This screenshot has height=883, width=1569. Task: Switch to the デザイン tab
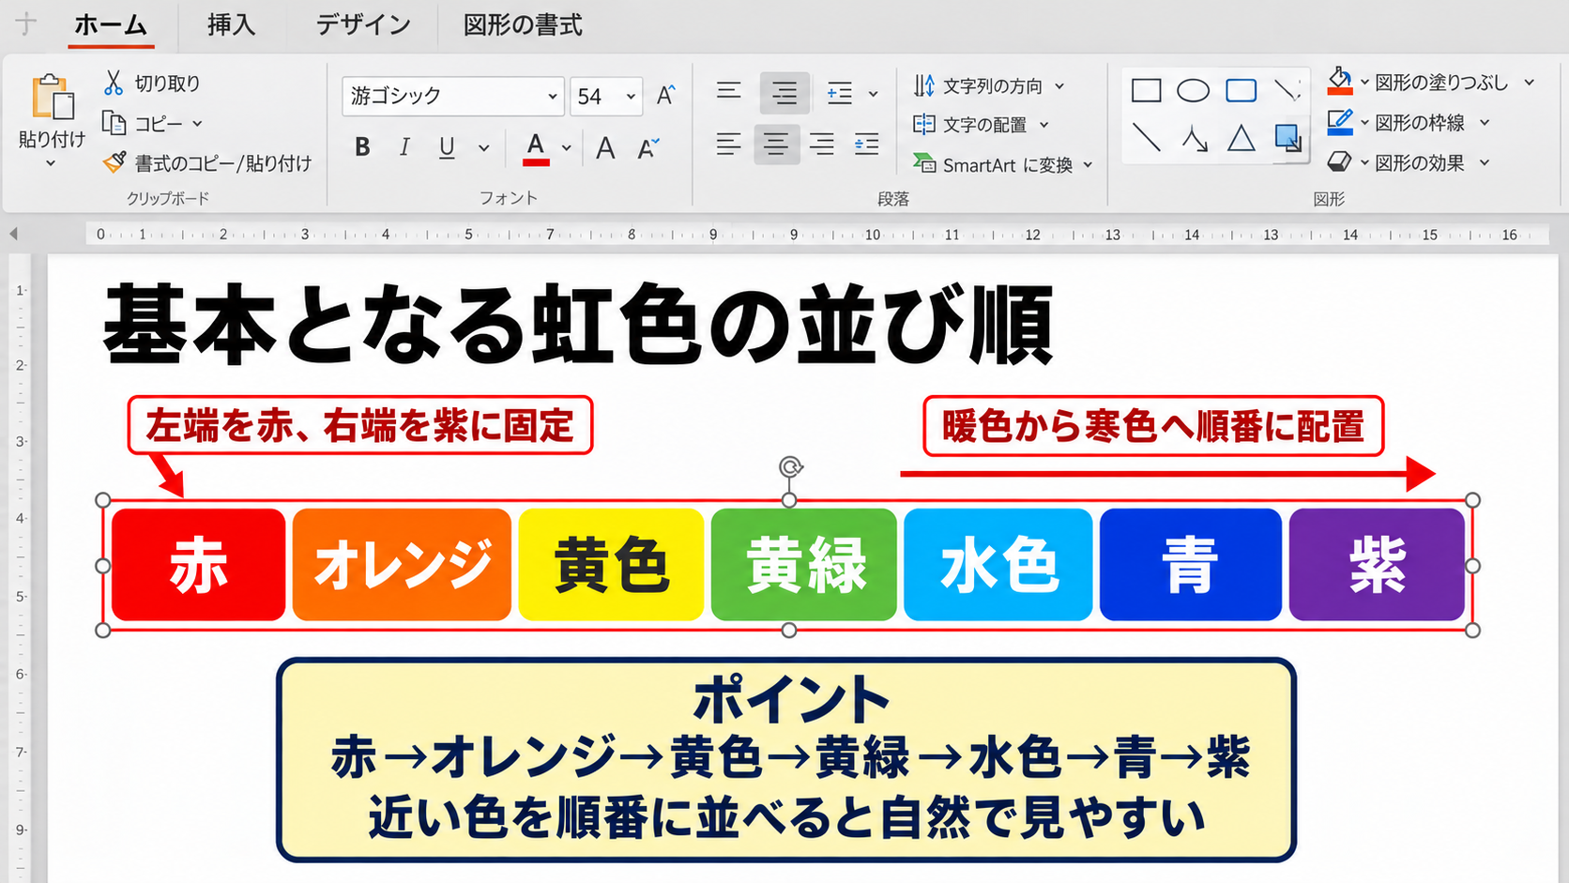363,25
